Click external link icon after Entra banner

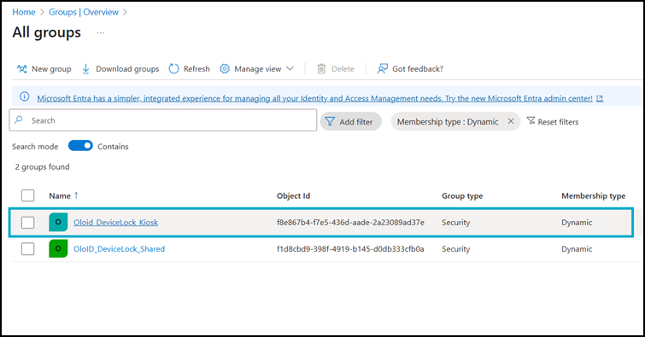click(x=600, y=99)
